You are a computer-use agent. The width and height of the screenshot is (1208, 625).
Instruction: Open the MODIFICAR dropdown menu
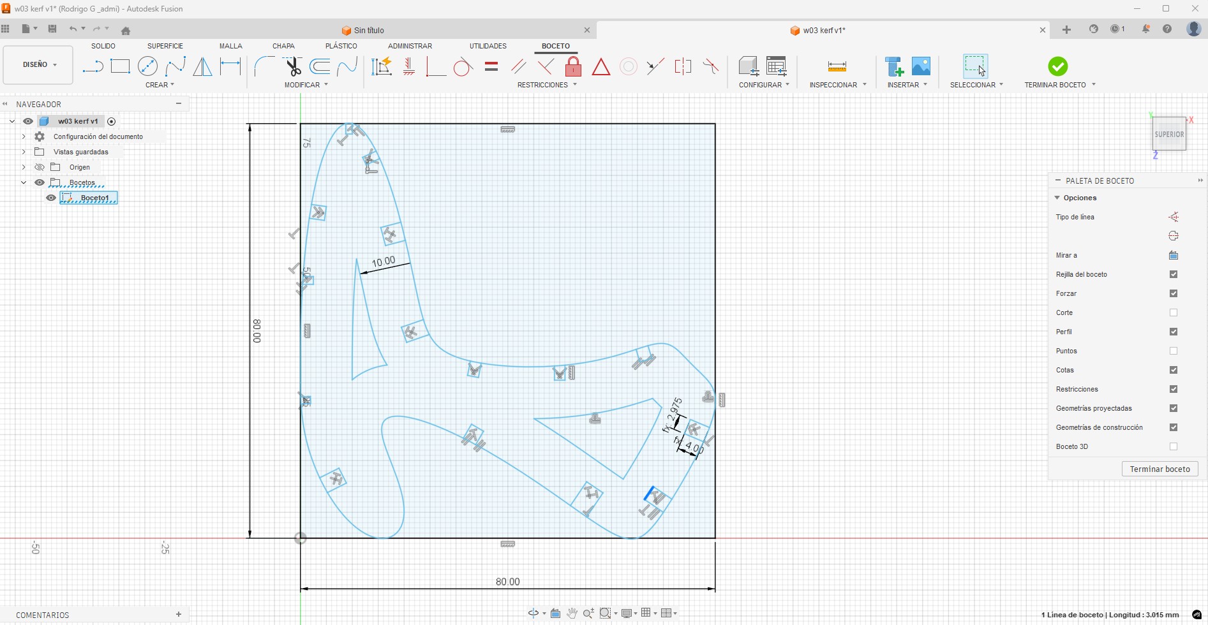coord(306,85)
